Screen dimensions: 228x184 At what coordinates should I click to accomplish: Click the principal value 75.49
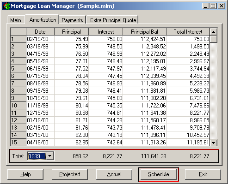71,39
